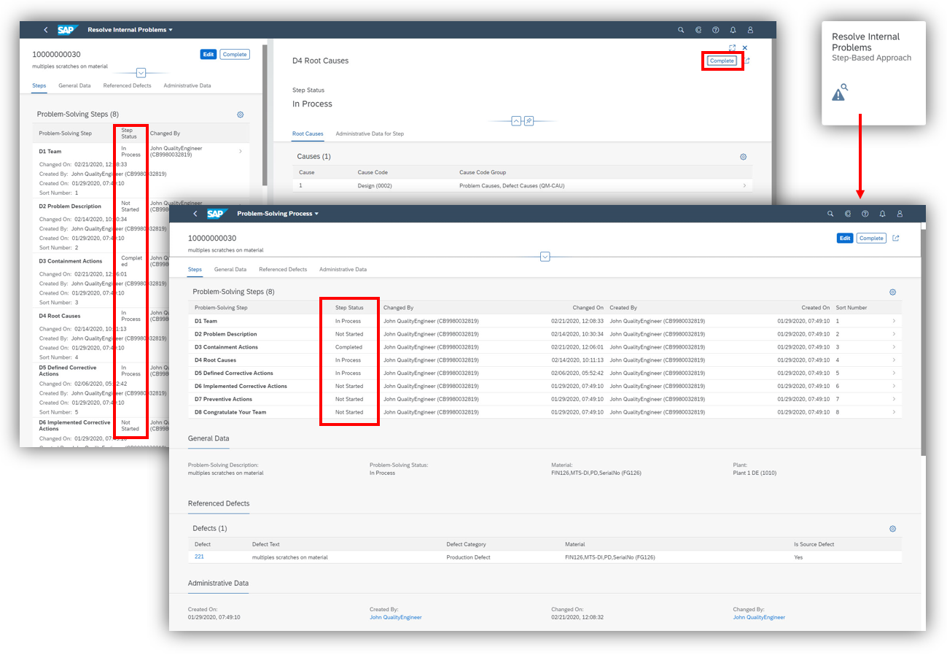Select Administrative Data tab in Problem-Solving Process window
The height and width of the screenshot is (655, 947).
(343, 270)
